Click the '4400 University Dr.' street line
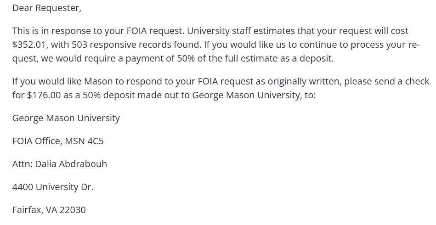Viewport: 436px width, 225px height. click(x=53, y=187)
